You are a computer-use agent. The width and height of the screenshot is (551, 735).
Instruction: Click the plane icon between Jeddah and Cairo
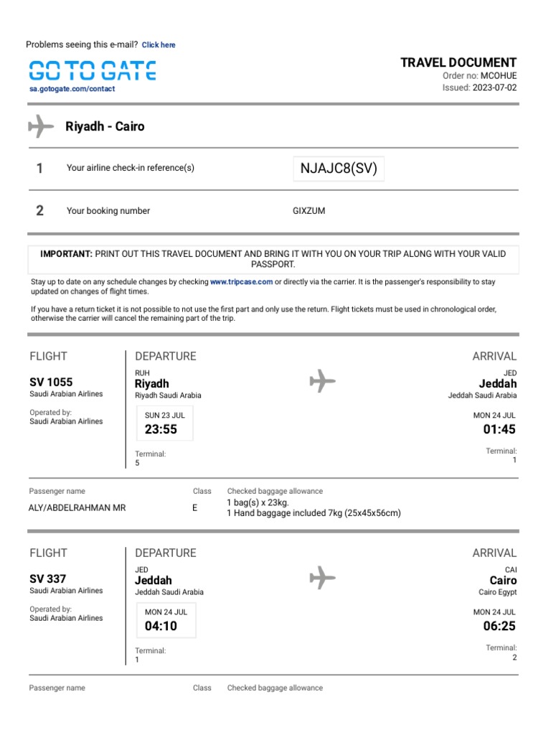click(323, 577)
